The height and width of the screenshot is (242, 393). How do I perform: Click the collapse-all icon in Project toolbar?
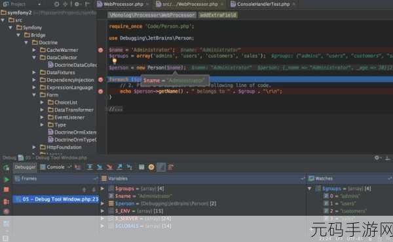tap(65, 5)
